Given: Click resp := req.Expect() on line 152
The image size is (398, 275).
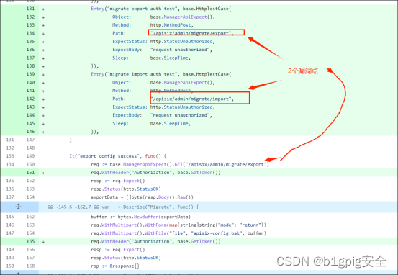Looking at the screenshot, I should point(118,181).
